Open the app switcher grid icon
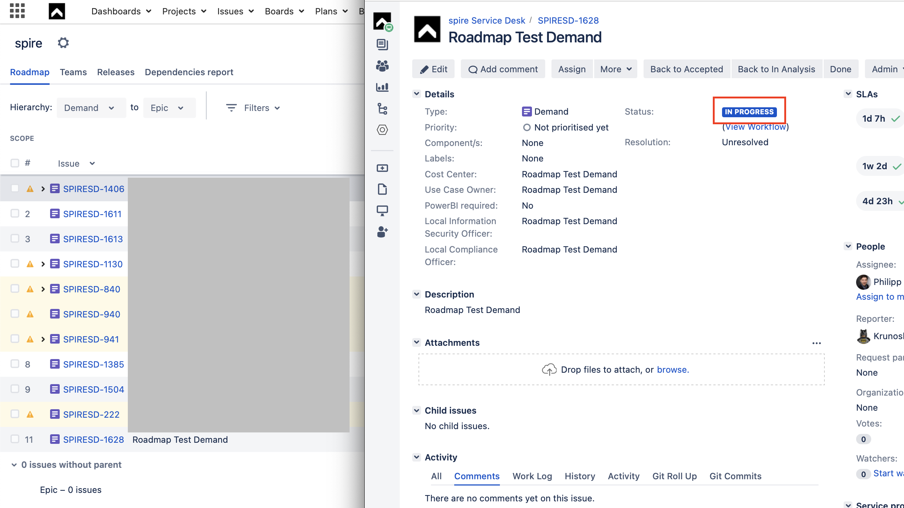904x508 pixels. pyautogui.click(x=17, y=11)
